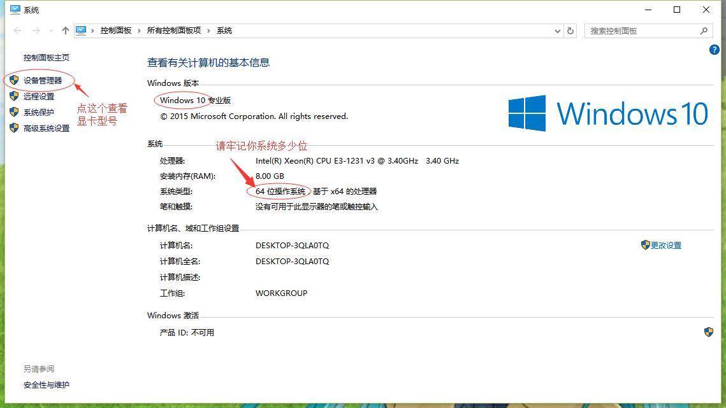Click 更改设置 next to computer name
The width and height of the screenshot is (726, 408).
point(665,245)
